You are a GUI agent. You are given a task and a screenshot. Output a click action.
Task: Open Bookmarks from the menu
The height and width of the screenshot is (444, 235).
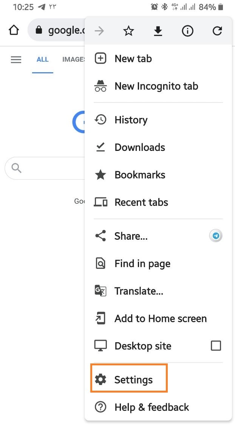(x=140, y=175)
